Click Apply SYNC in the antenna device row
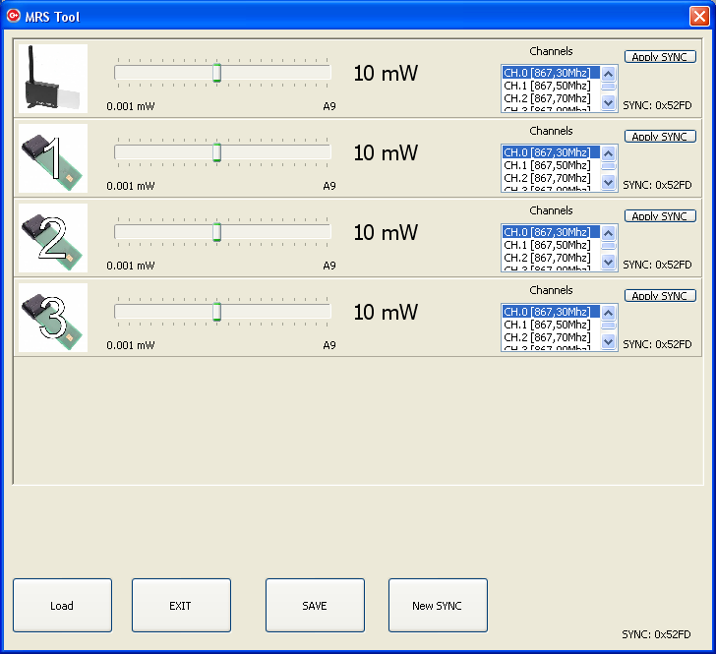 coord(660,57)
